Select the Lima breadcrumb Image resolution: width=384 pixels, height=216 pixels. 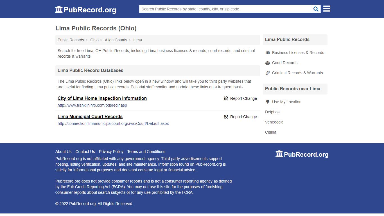[137, 40]
